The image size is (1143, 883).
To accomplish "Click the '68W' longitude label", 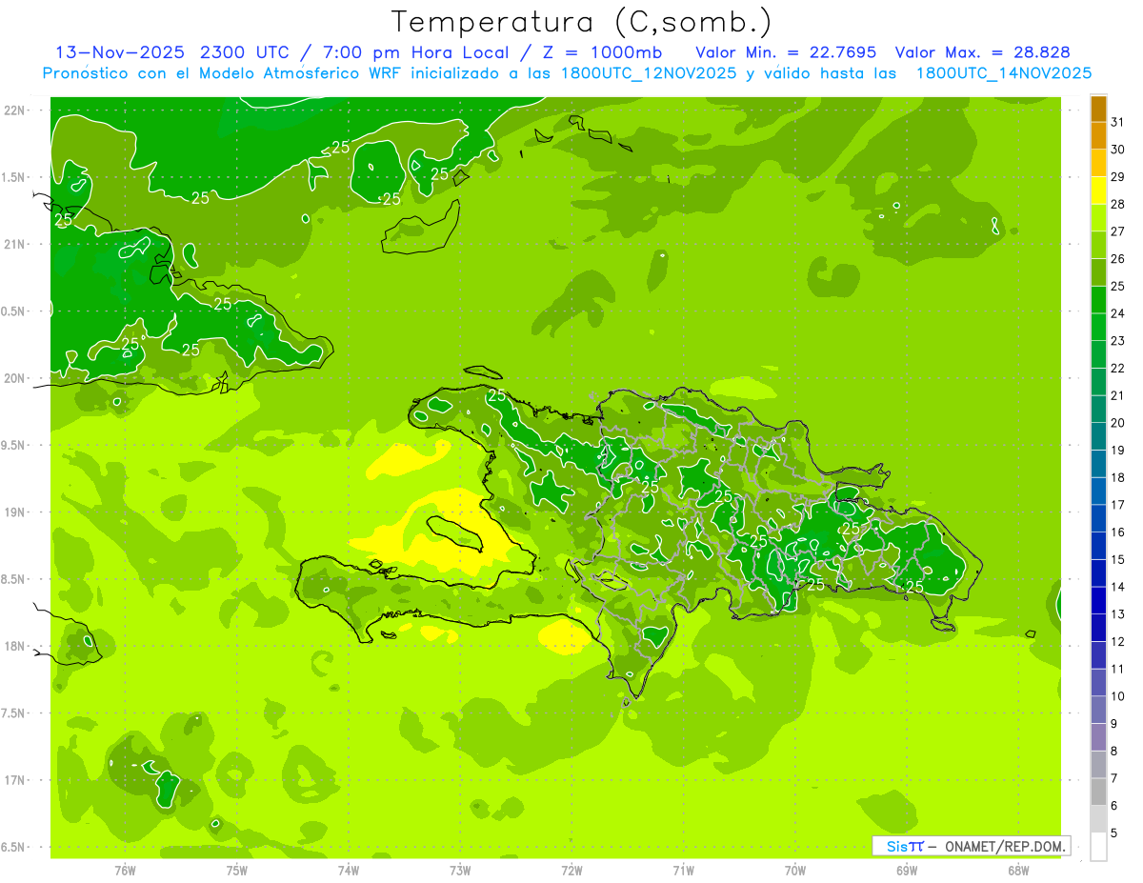I will (x=1018, y=871).
